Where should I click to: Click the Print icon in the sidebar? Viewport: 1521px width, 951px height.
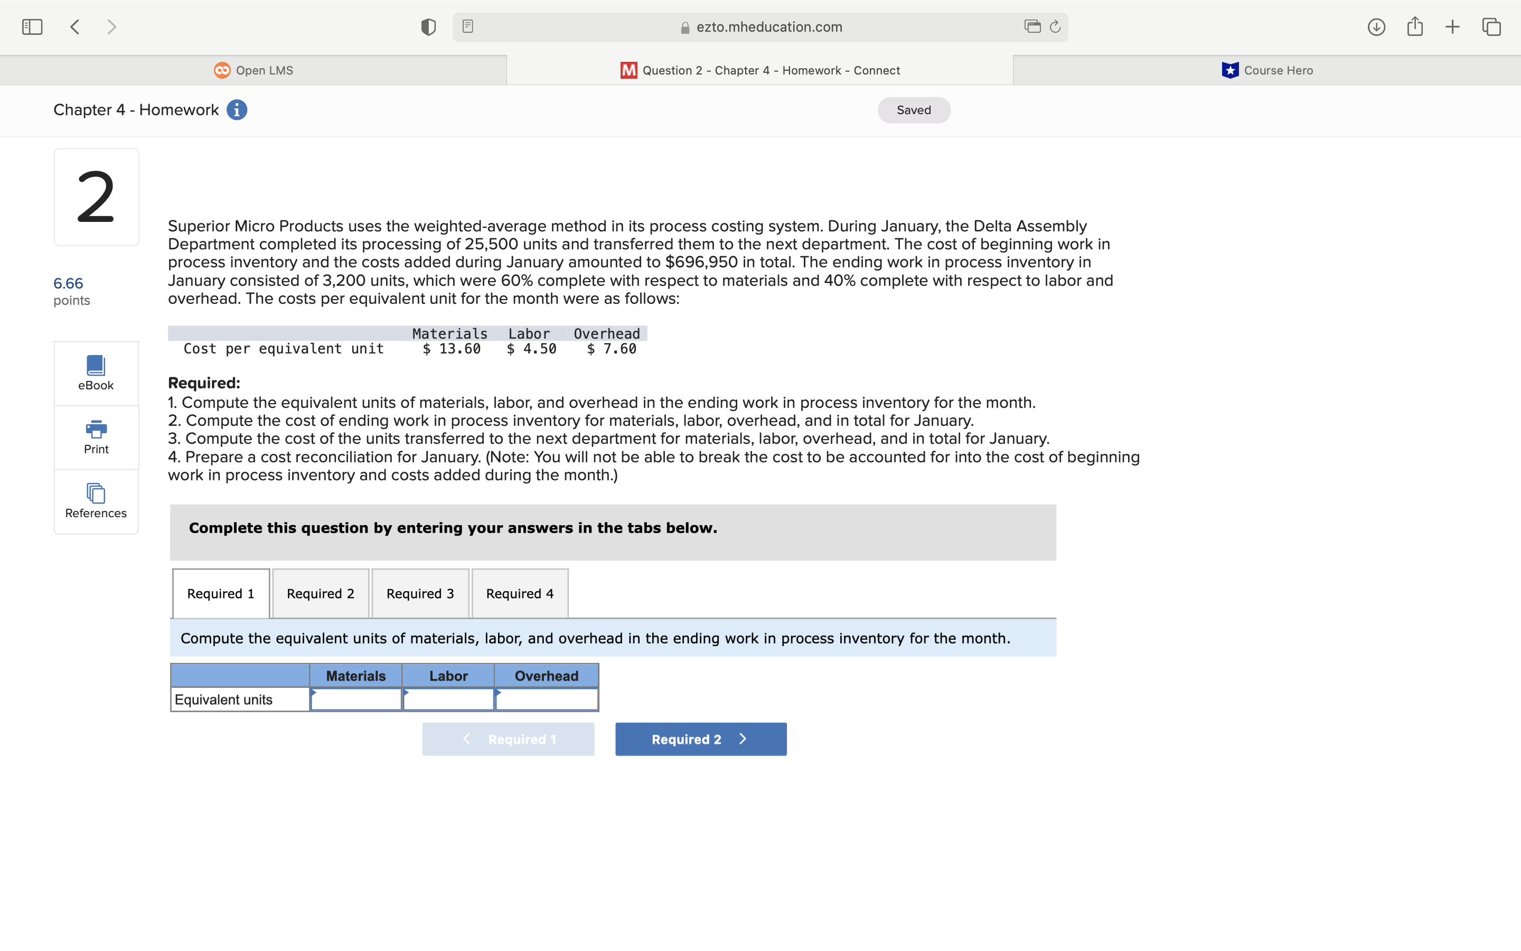[95, 436]
